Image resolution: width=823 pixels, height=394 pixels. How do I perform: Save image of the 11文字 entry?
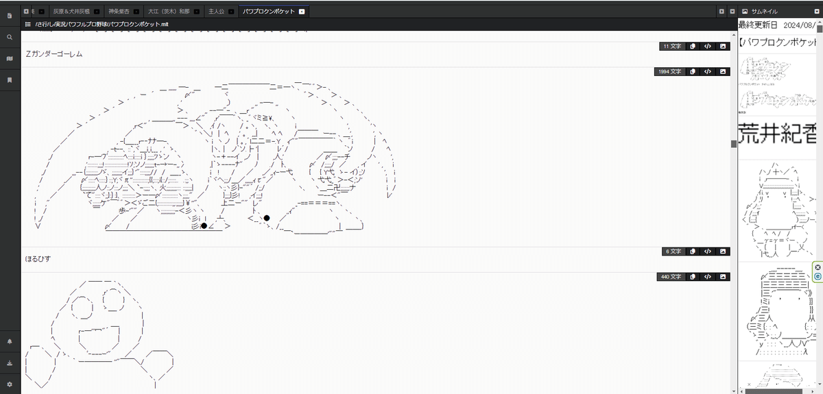[x=723, y=46]
